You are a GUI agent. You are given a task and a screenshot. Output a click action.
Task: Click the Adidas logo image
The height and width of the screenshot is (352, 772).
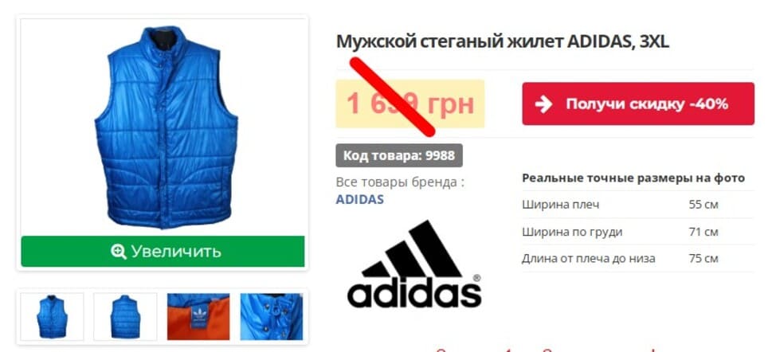coord(414,264)
